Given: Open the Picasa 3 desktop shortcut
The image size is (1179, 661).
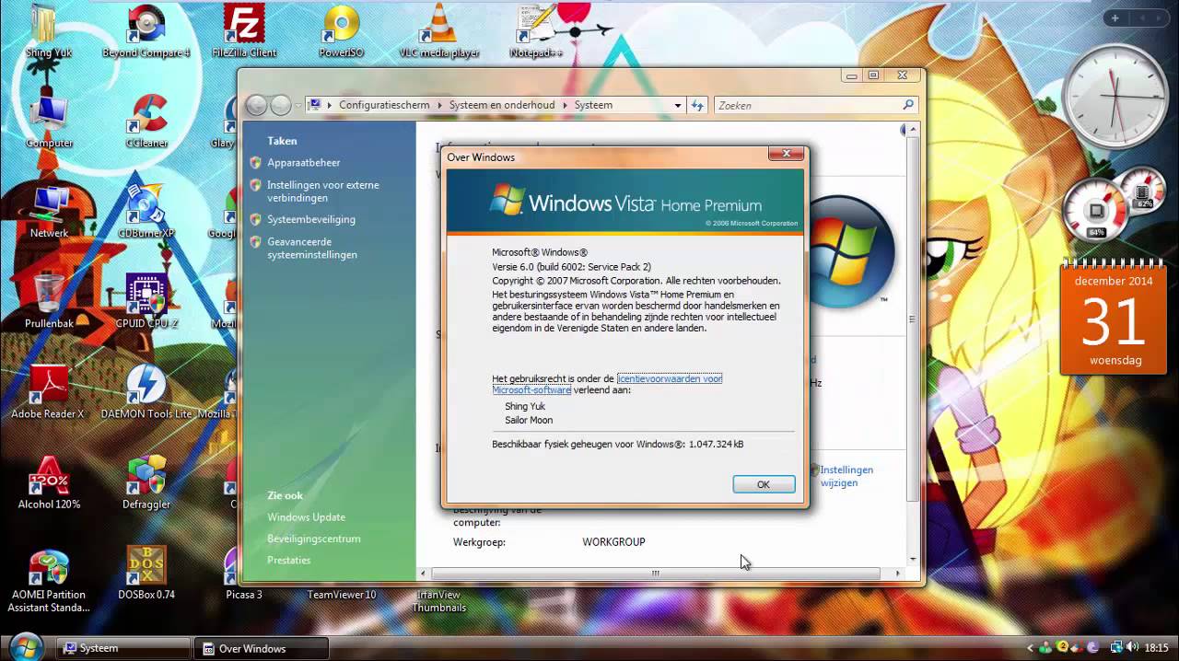Looking at the screenshot, I should pos(243,572).
